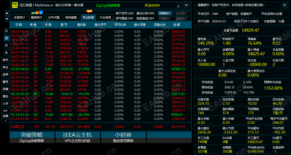The height and width of the screenshot is (155, 291).
Task: Click the 预期年化收益 value 1352.80%
Action: 273,88
